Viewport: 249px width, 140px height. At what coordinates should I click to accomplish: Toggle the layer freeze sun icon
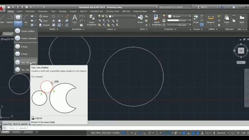click(x=103, y=16)
